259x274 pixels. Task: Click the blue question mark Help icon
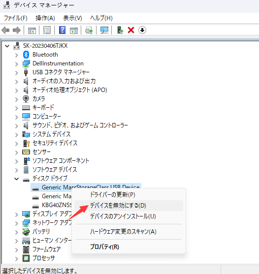62,30
